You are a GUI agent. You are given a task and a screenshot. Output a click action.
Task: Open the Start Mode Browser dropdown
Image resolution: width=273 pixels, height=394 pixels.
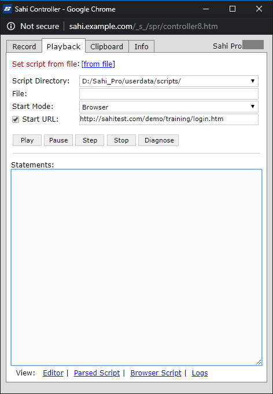click(169, 107)
